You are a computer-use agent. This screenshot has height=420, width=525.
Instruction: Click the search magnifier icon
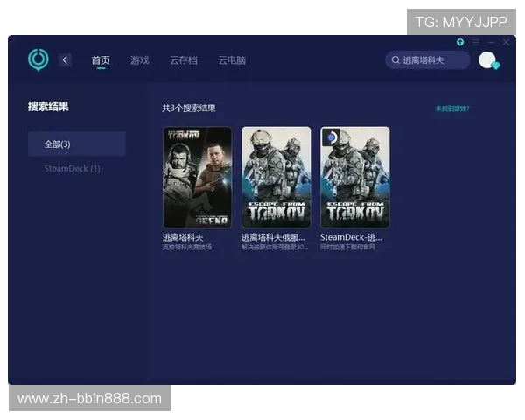tap(395, 60)
